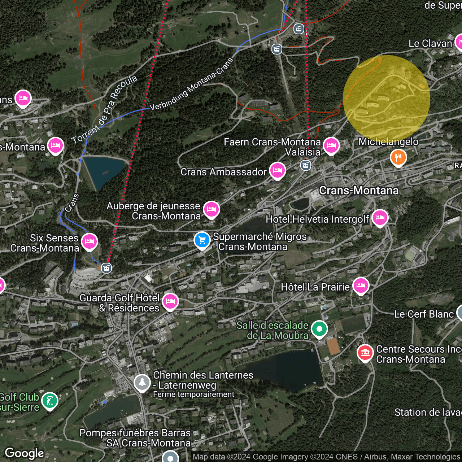Viewport: 462px width, 462px height.
Task: Click the Google logo
Action: coord(25,453)
